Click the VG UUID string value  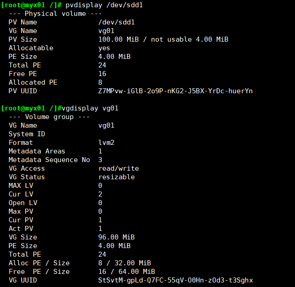[x=176, y=280]
